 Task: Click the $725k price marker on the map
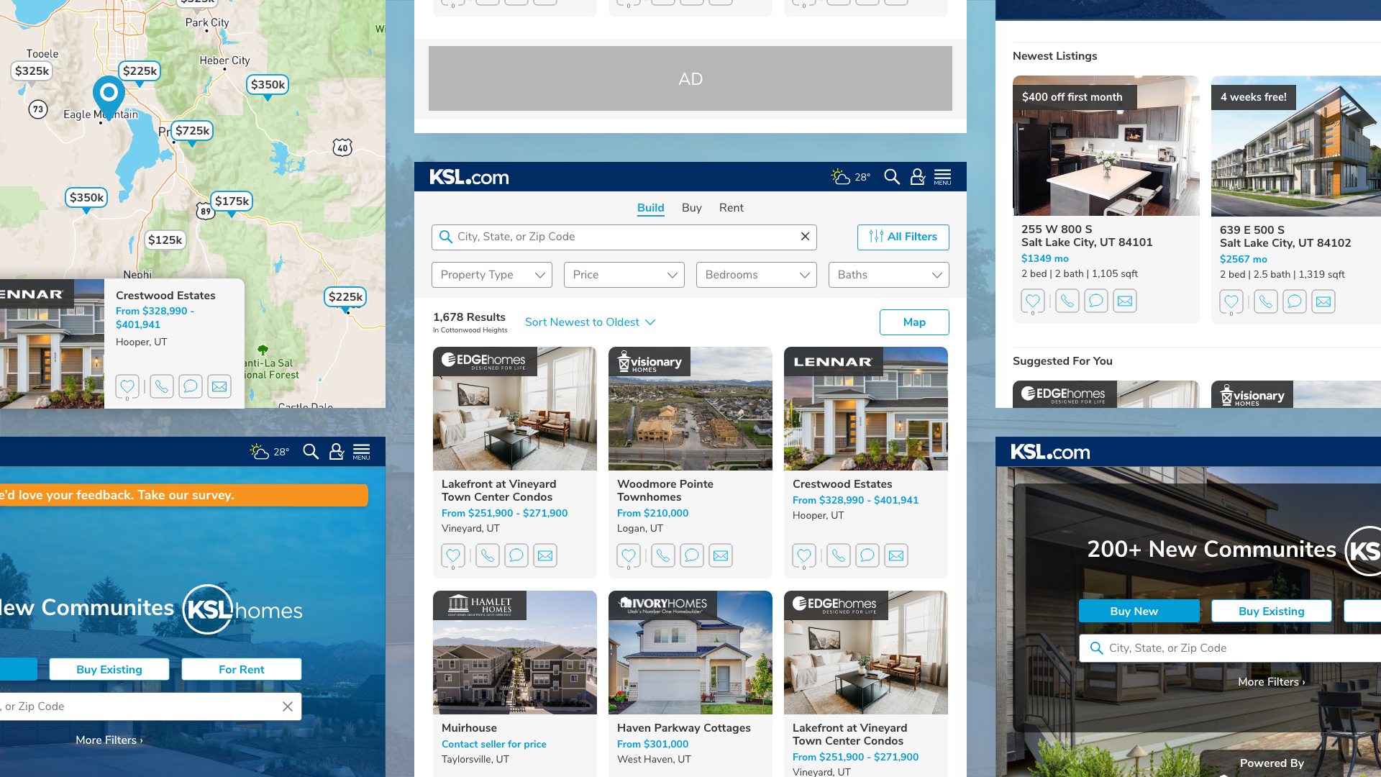pyautogui.click(x=192, y=131)
